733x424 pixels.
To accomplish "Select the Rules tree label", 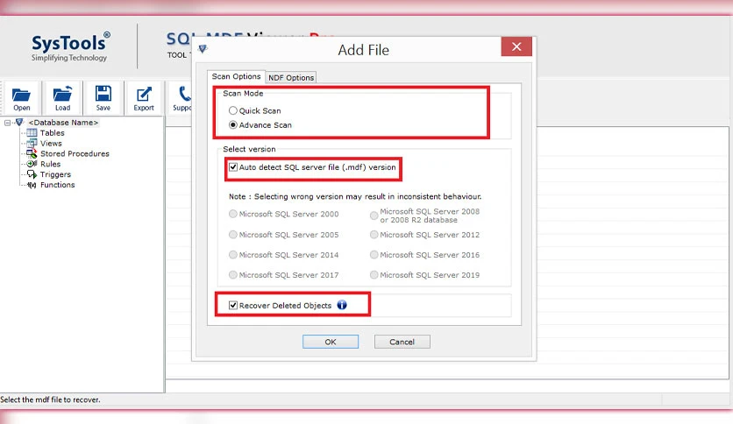I will (51, 164).
